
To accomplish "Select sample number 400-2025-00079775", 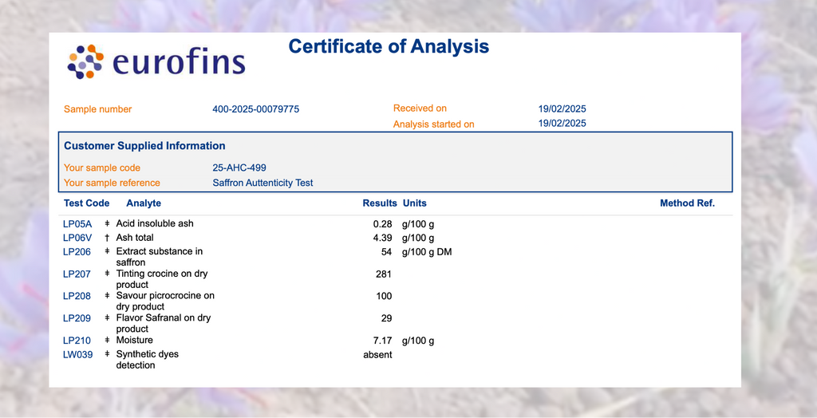I will point(255,109).
